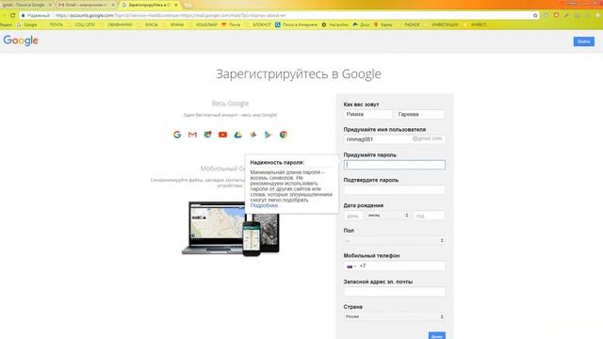The width and height of the screenshot is (603, 339).
Task: Click the Google Play service icon
Action: [268, 135]
